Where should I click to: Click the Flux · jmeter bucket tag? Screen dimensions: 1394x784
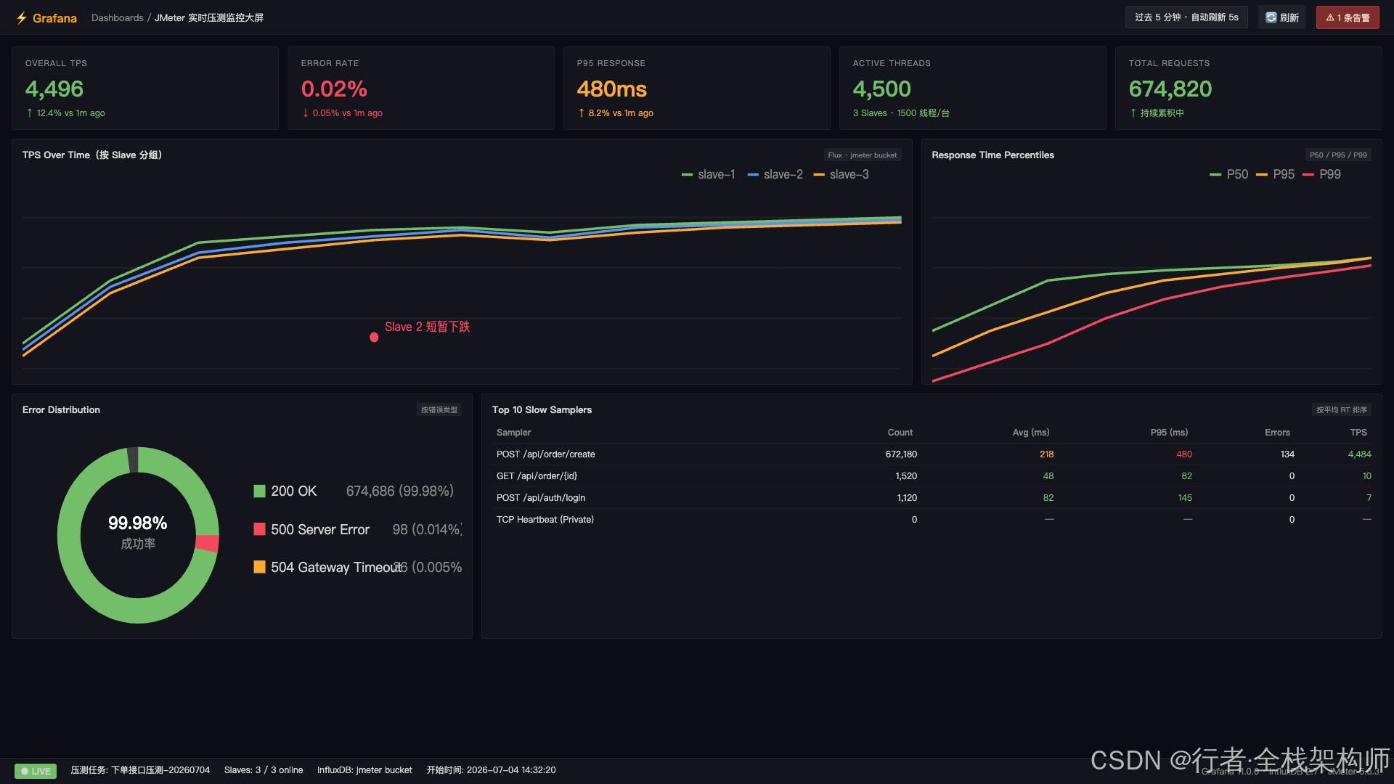[863, 155]
